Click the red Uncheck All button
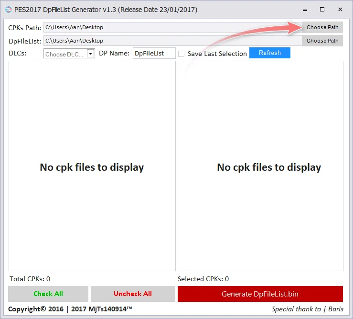 pyautogui.click(x=133, y=294)
